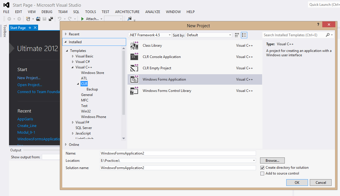The width and height of the screenshot is (340, 196).
Task: Click the Redo toolbar icon
Action: 70,19
